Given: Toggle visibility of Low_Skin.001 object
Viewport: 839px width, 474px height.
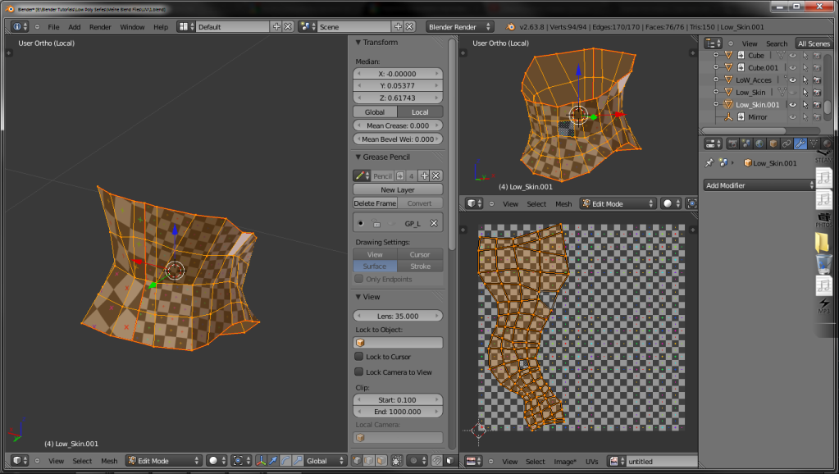Looking at the screenshot, I should pos(793,105).
